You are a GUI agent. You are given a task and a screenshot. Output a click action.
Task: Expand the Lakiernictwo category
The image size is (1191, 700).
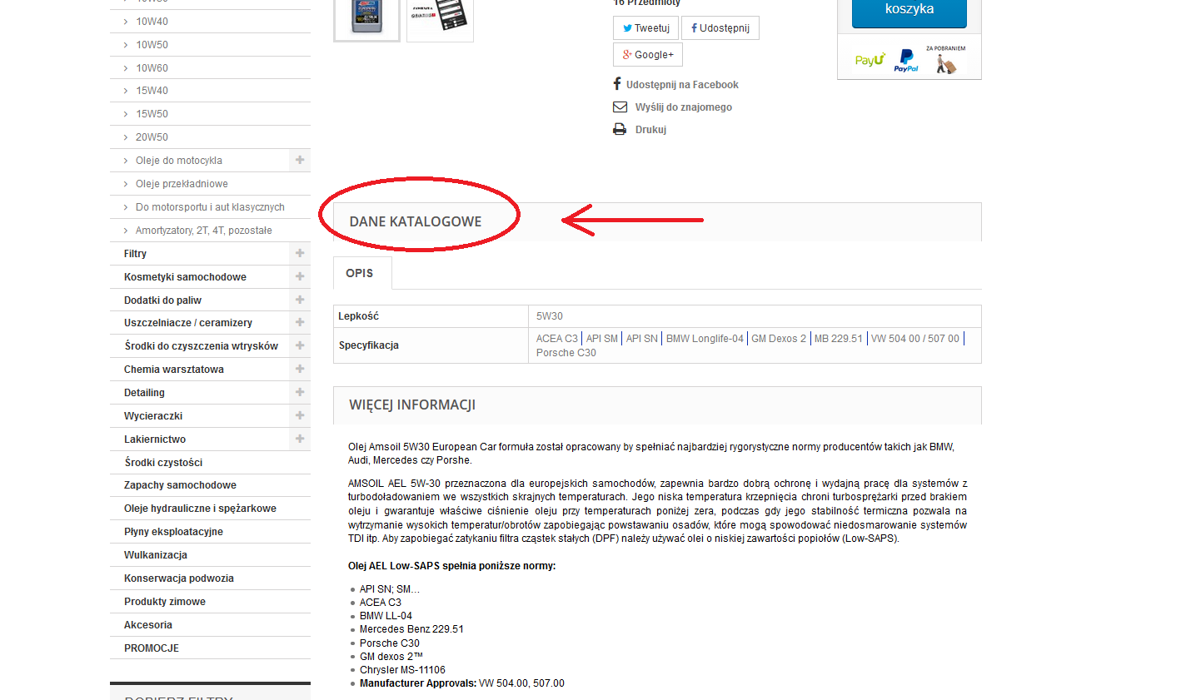coord(300,439)
